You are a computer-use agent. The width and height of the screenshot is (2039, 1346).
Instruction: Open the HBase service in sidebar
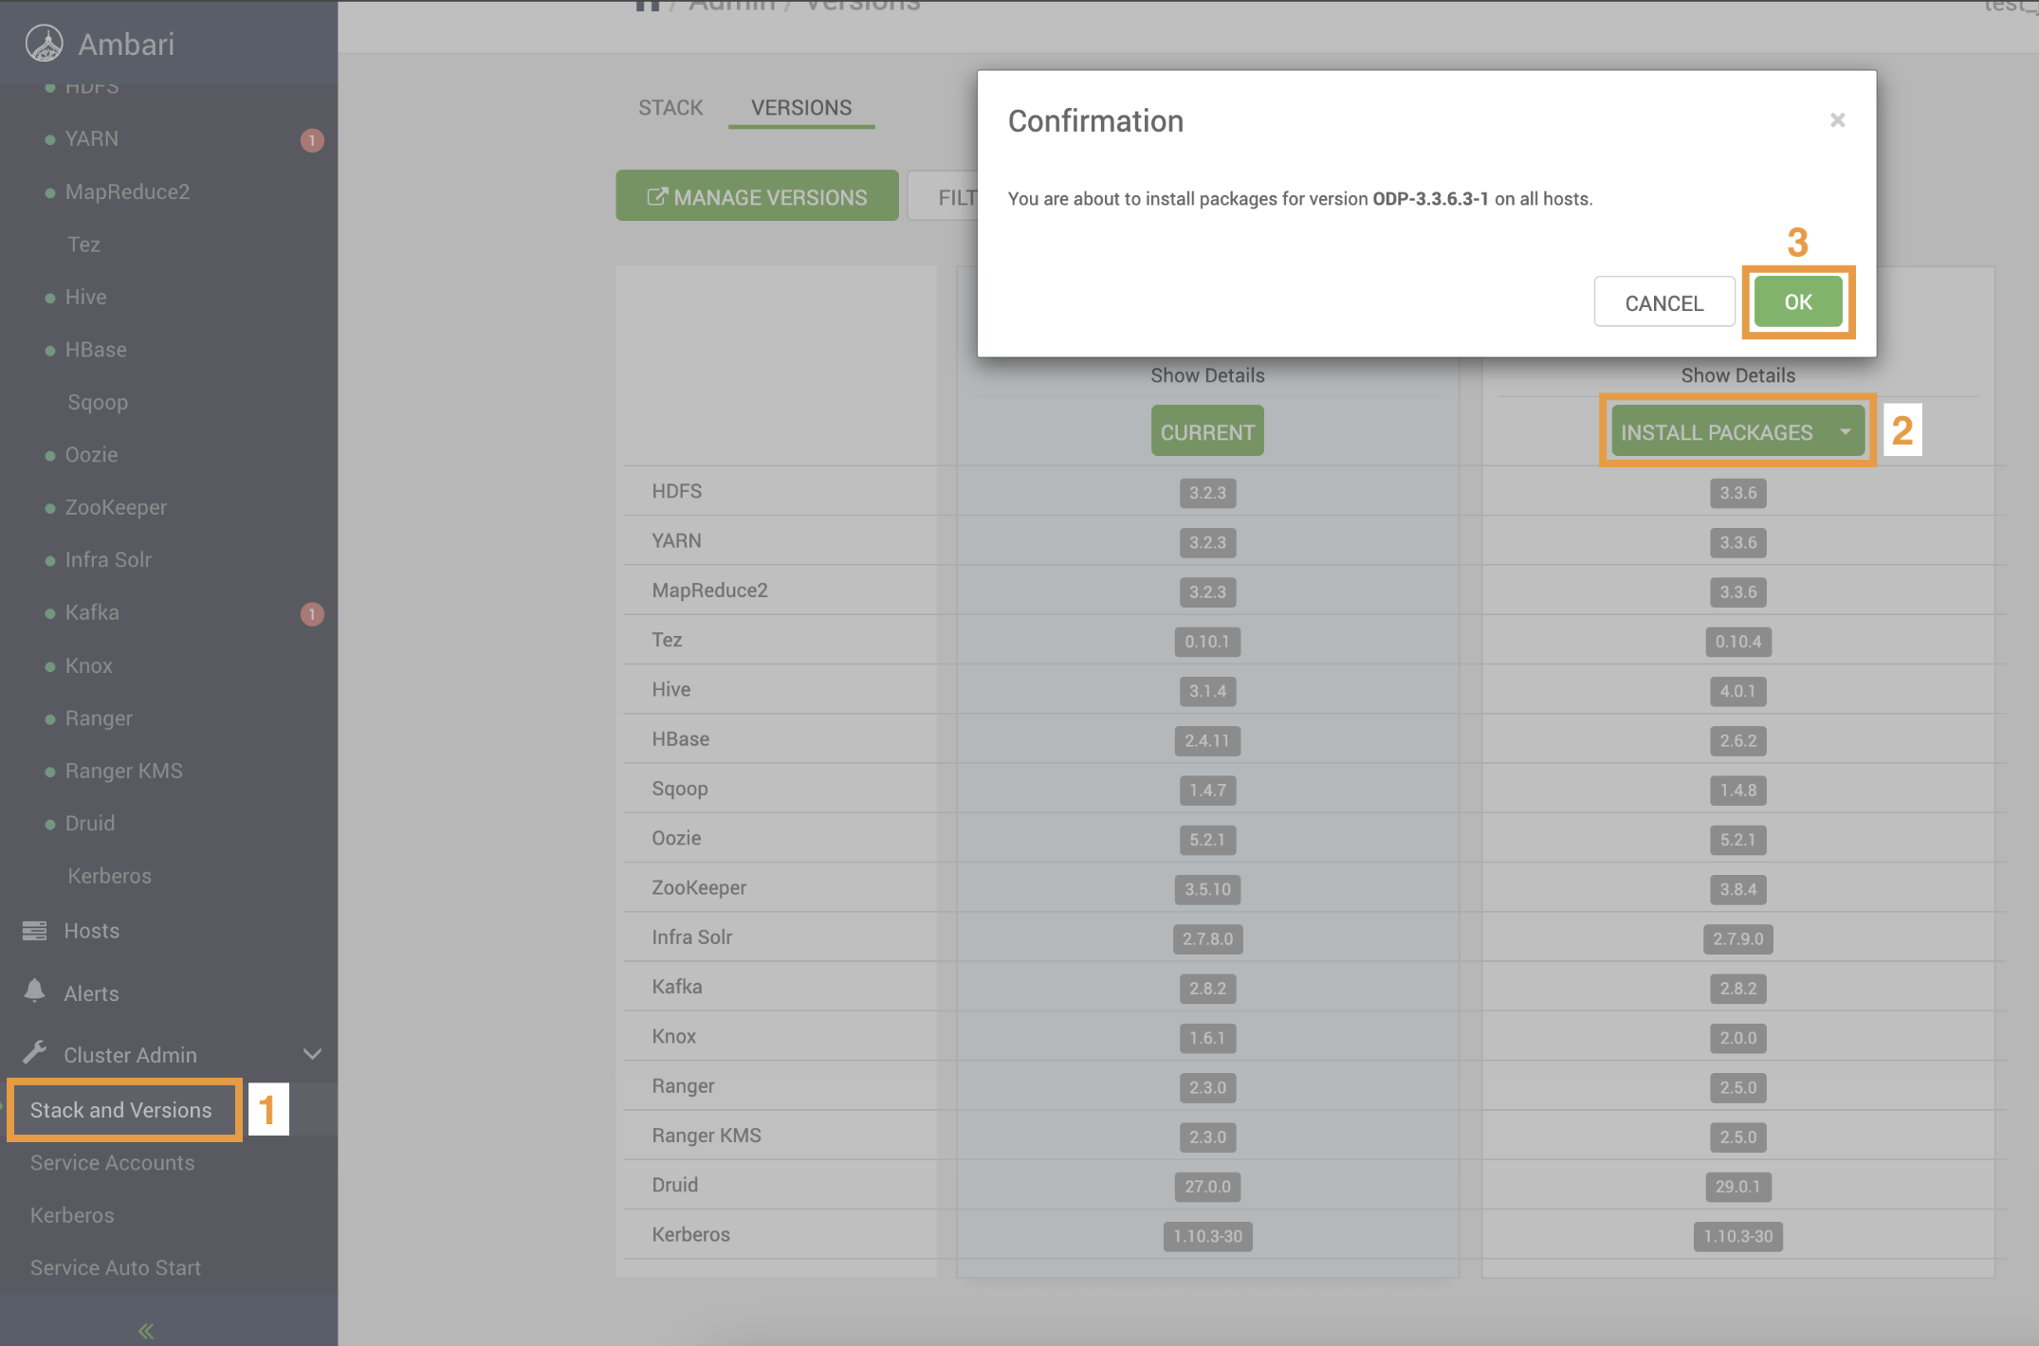coord(96,350)
